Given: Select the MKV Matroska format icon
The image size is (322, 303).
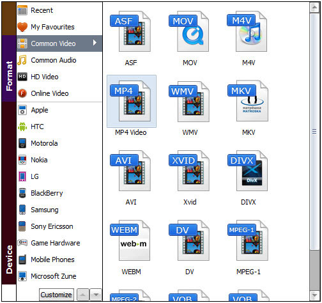Looking at the screenshot, I should (248, 101).
